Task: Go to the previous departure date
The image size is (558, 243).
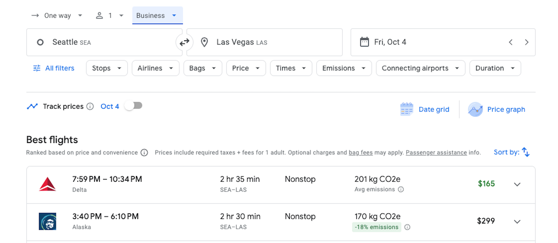Action: point(511,42)
